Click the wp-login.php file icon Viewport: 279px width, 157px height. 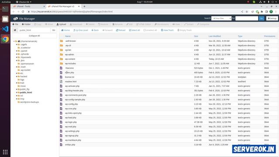point(61,122)
